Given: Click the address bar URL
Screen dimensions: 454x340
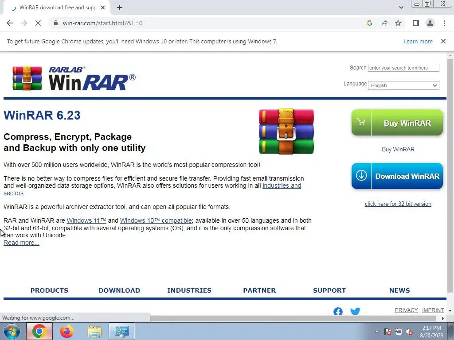Looking at the screenshot, I should point(102,23).
